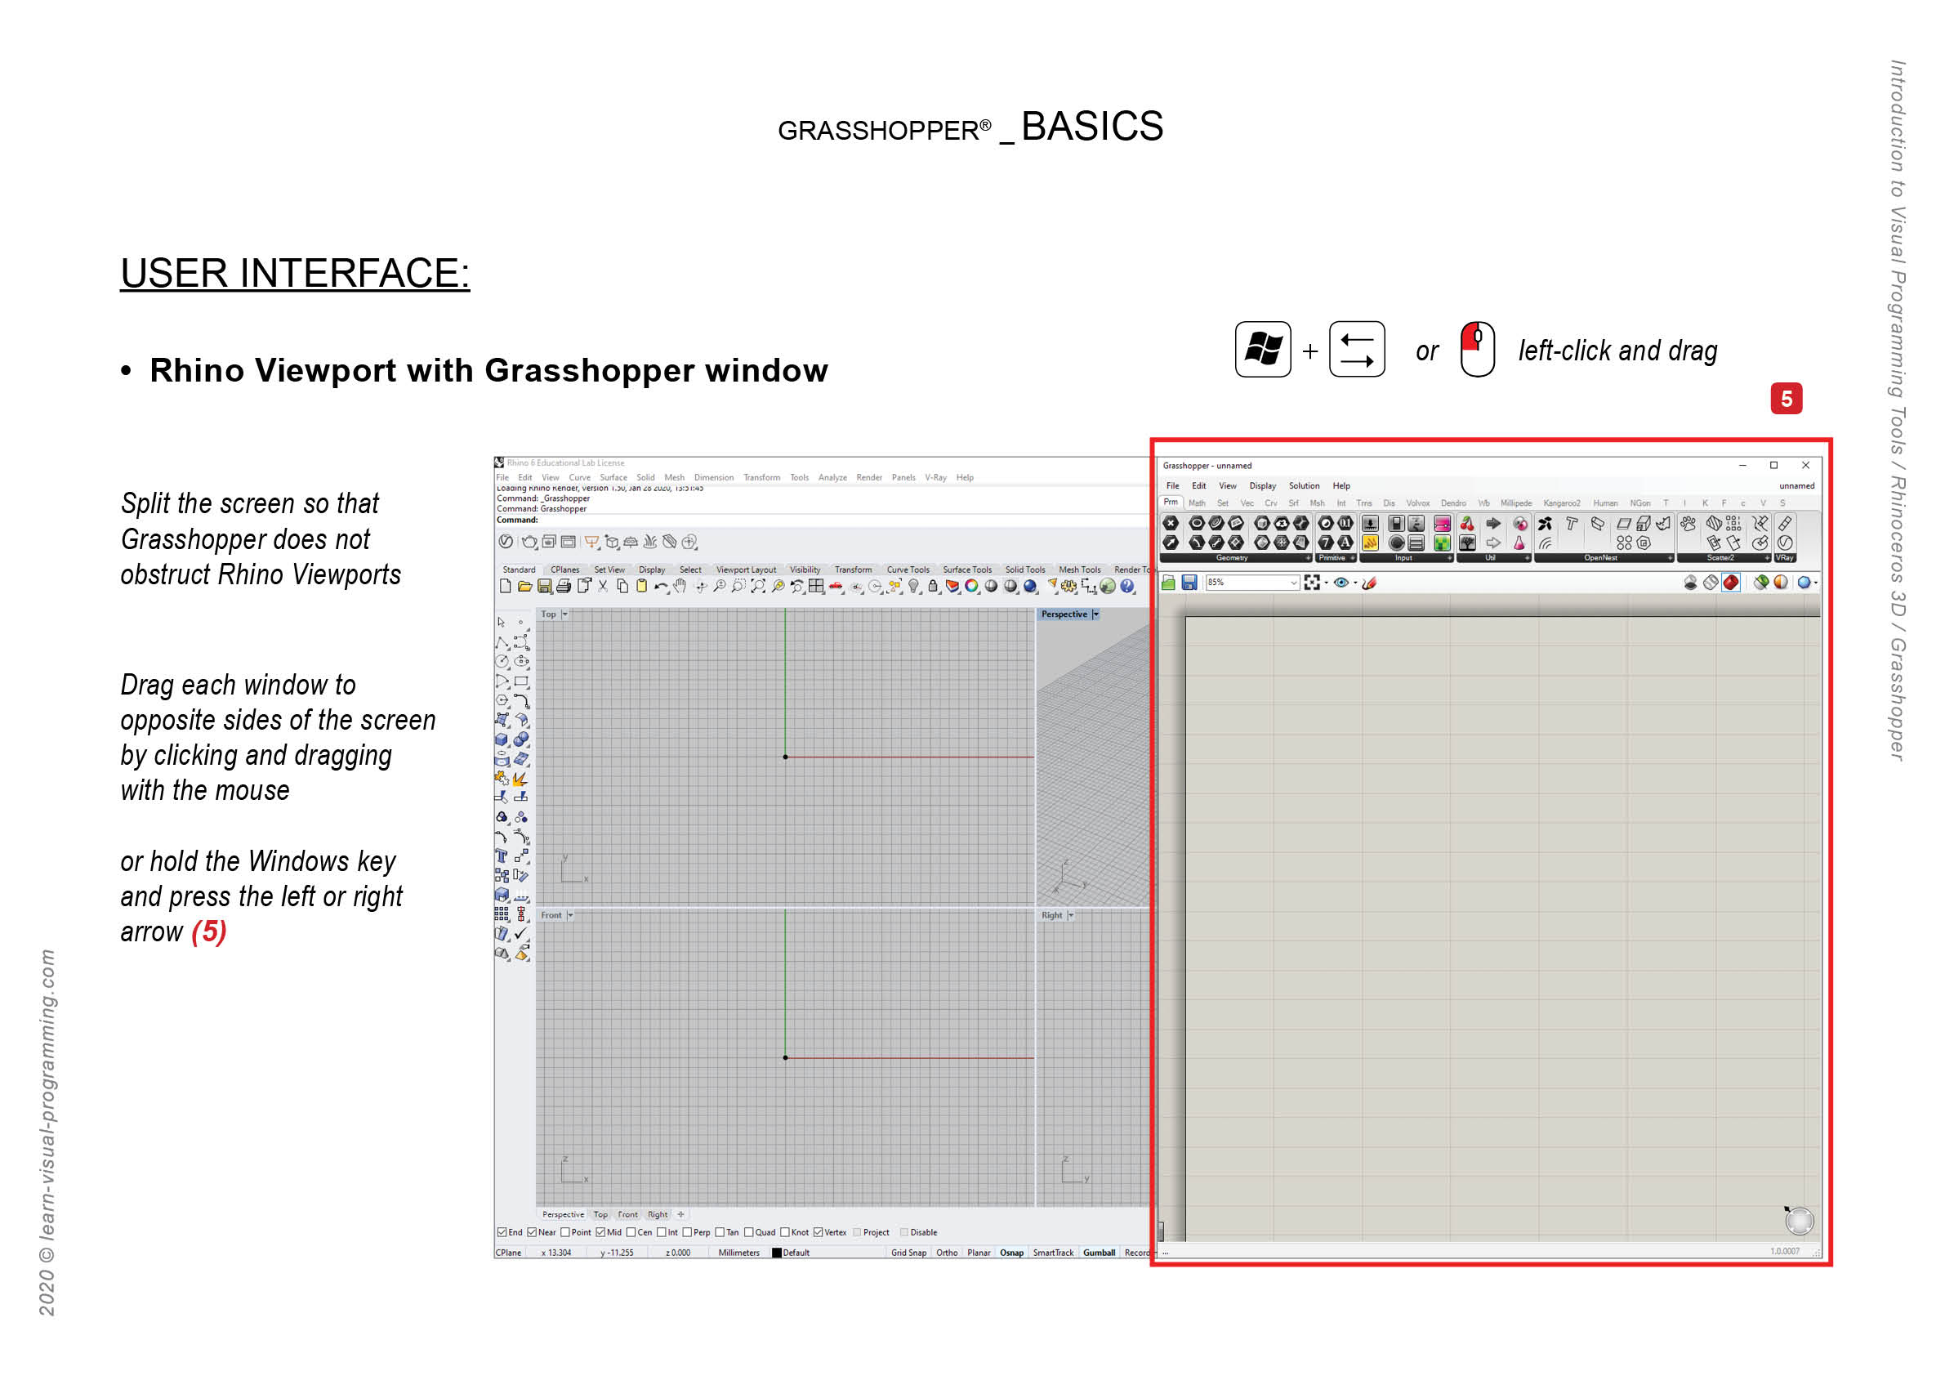The width and height of the screenshot is (1945, 1376).
Task: Click the zoom extents icon beside the zoom dropdown
Action: 1312,583
